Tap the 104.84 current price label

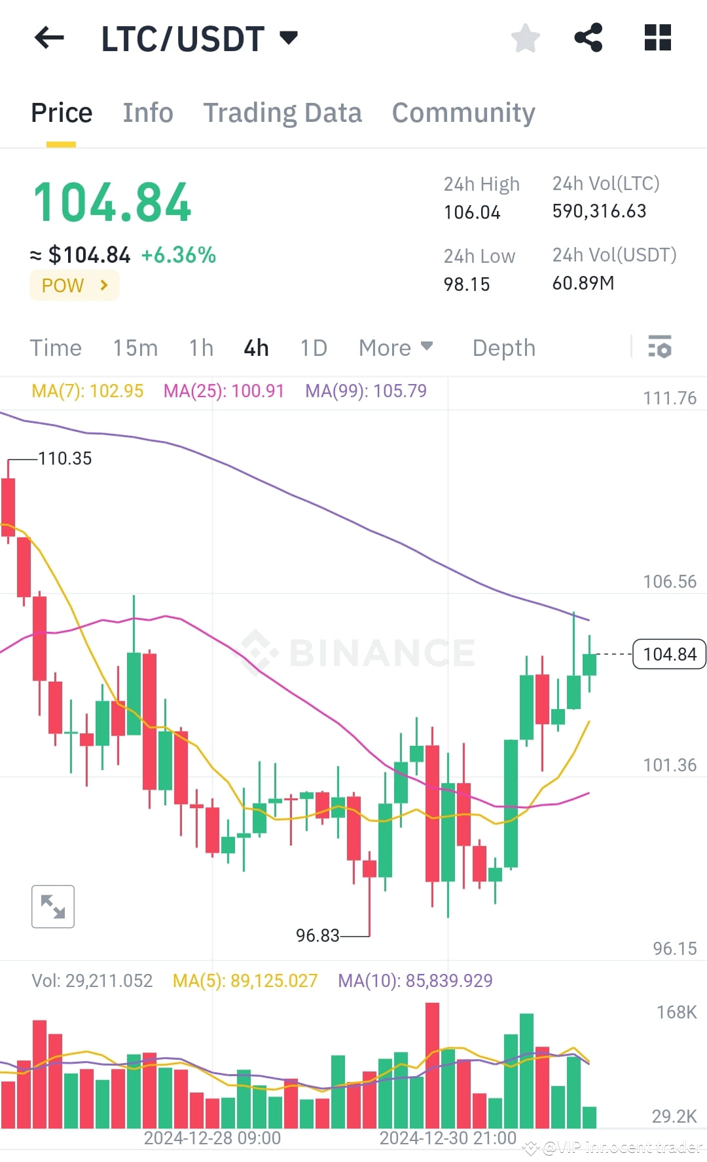668,653
